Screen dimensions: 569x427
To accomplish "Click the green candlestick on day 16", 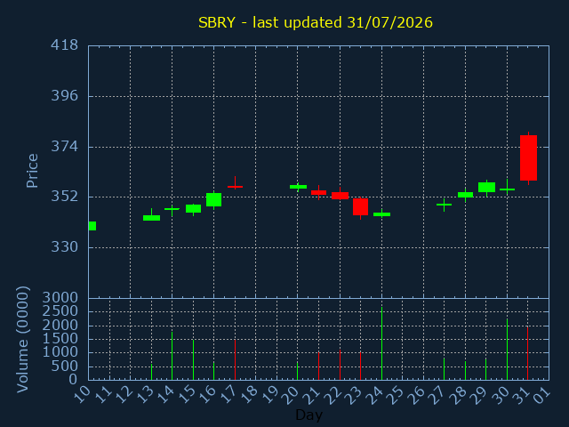I will pos(213,199).
